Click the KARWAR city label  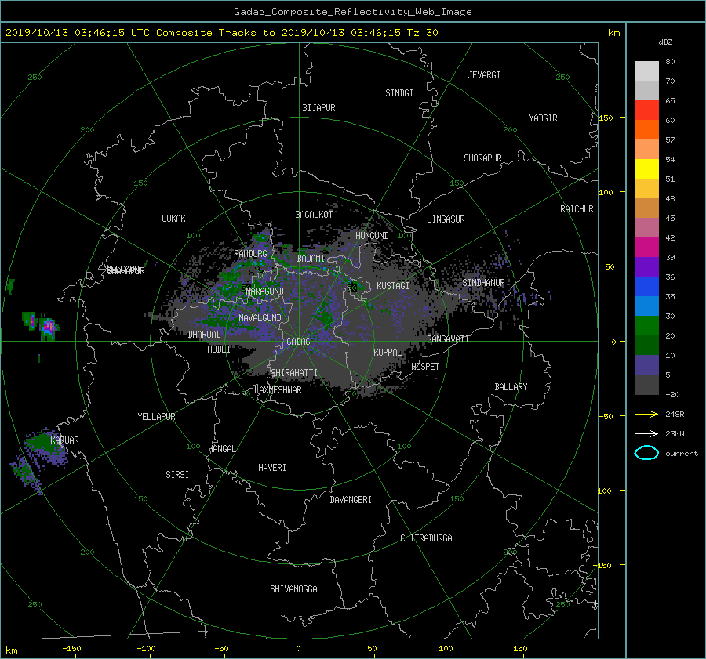coord(65,440)
